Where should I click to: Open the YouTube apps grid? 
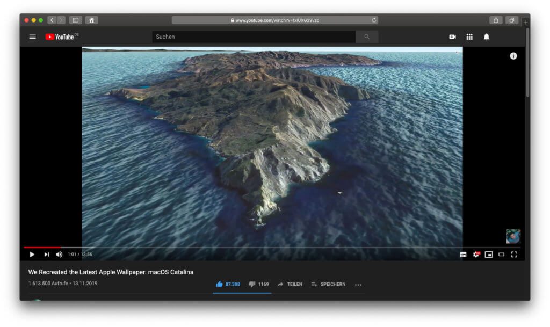[x=469, y=37]
